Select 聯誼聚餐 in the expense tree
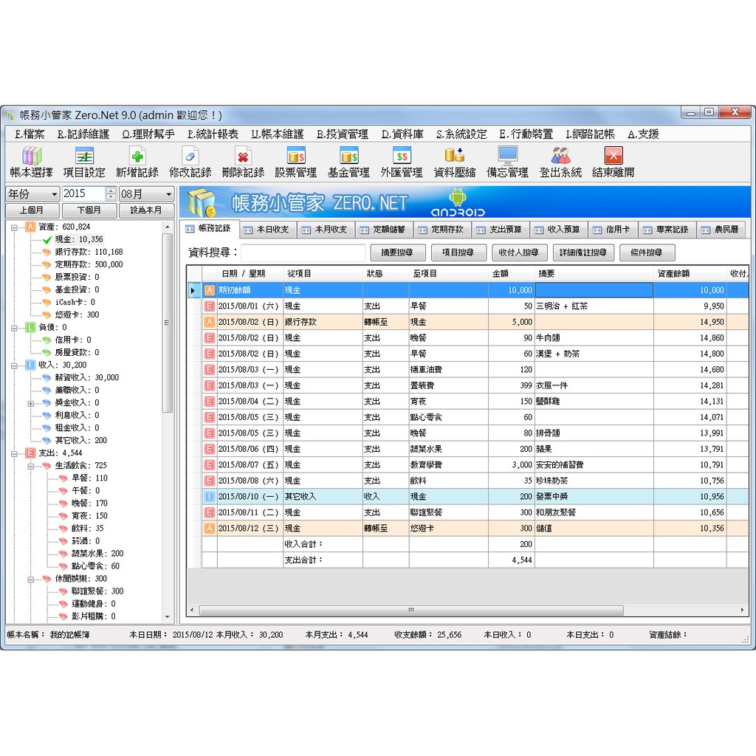Screen dimensions: 756x756 coord(91,591)
